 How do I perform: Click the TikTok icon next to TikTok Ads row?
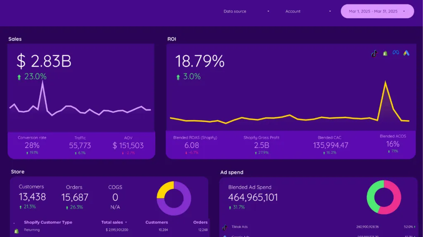[x=224, y=227]
